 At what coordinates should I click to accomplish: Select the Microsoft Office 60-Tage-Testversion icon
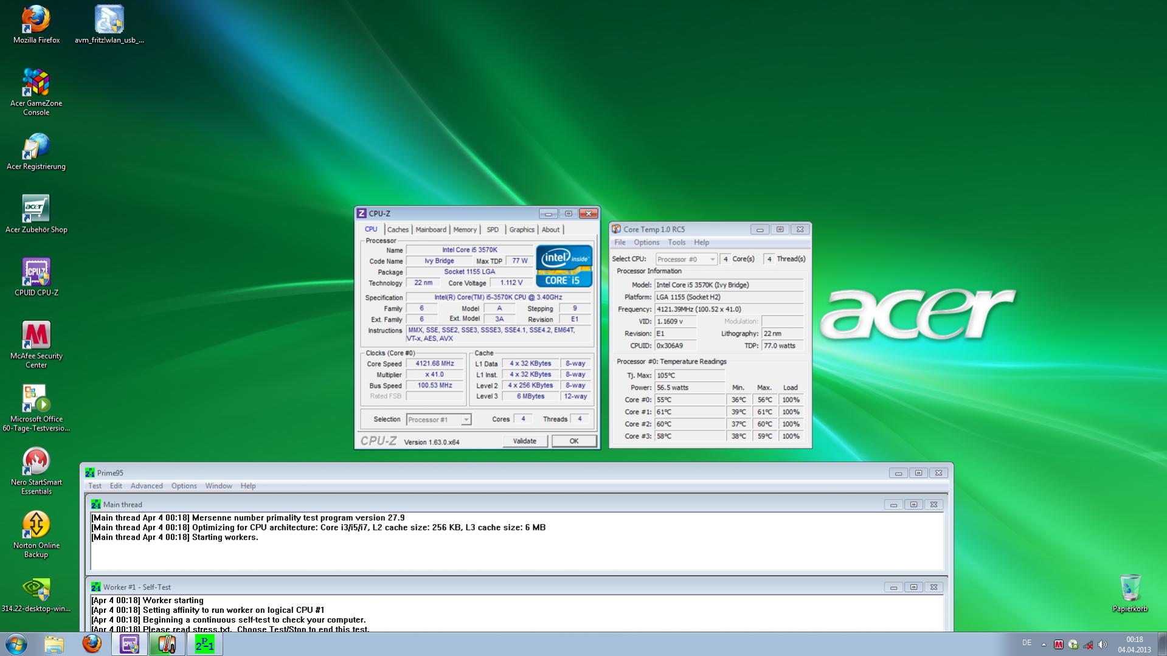tap(36, 408)
